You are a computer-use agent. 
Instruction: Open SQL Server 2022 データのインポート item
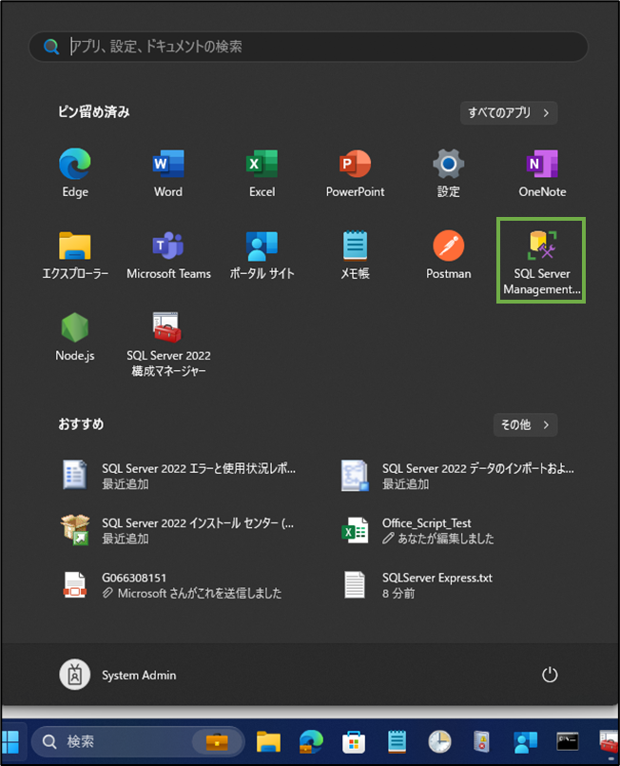pos(458,476)
